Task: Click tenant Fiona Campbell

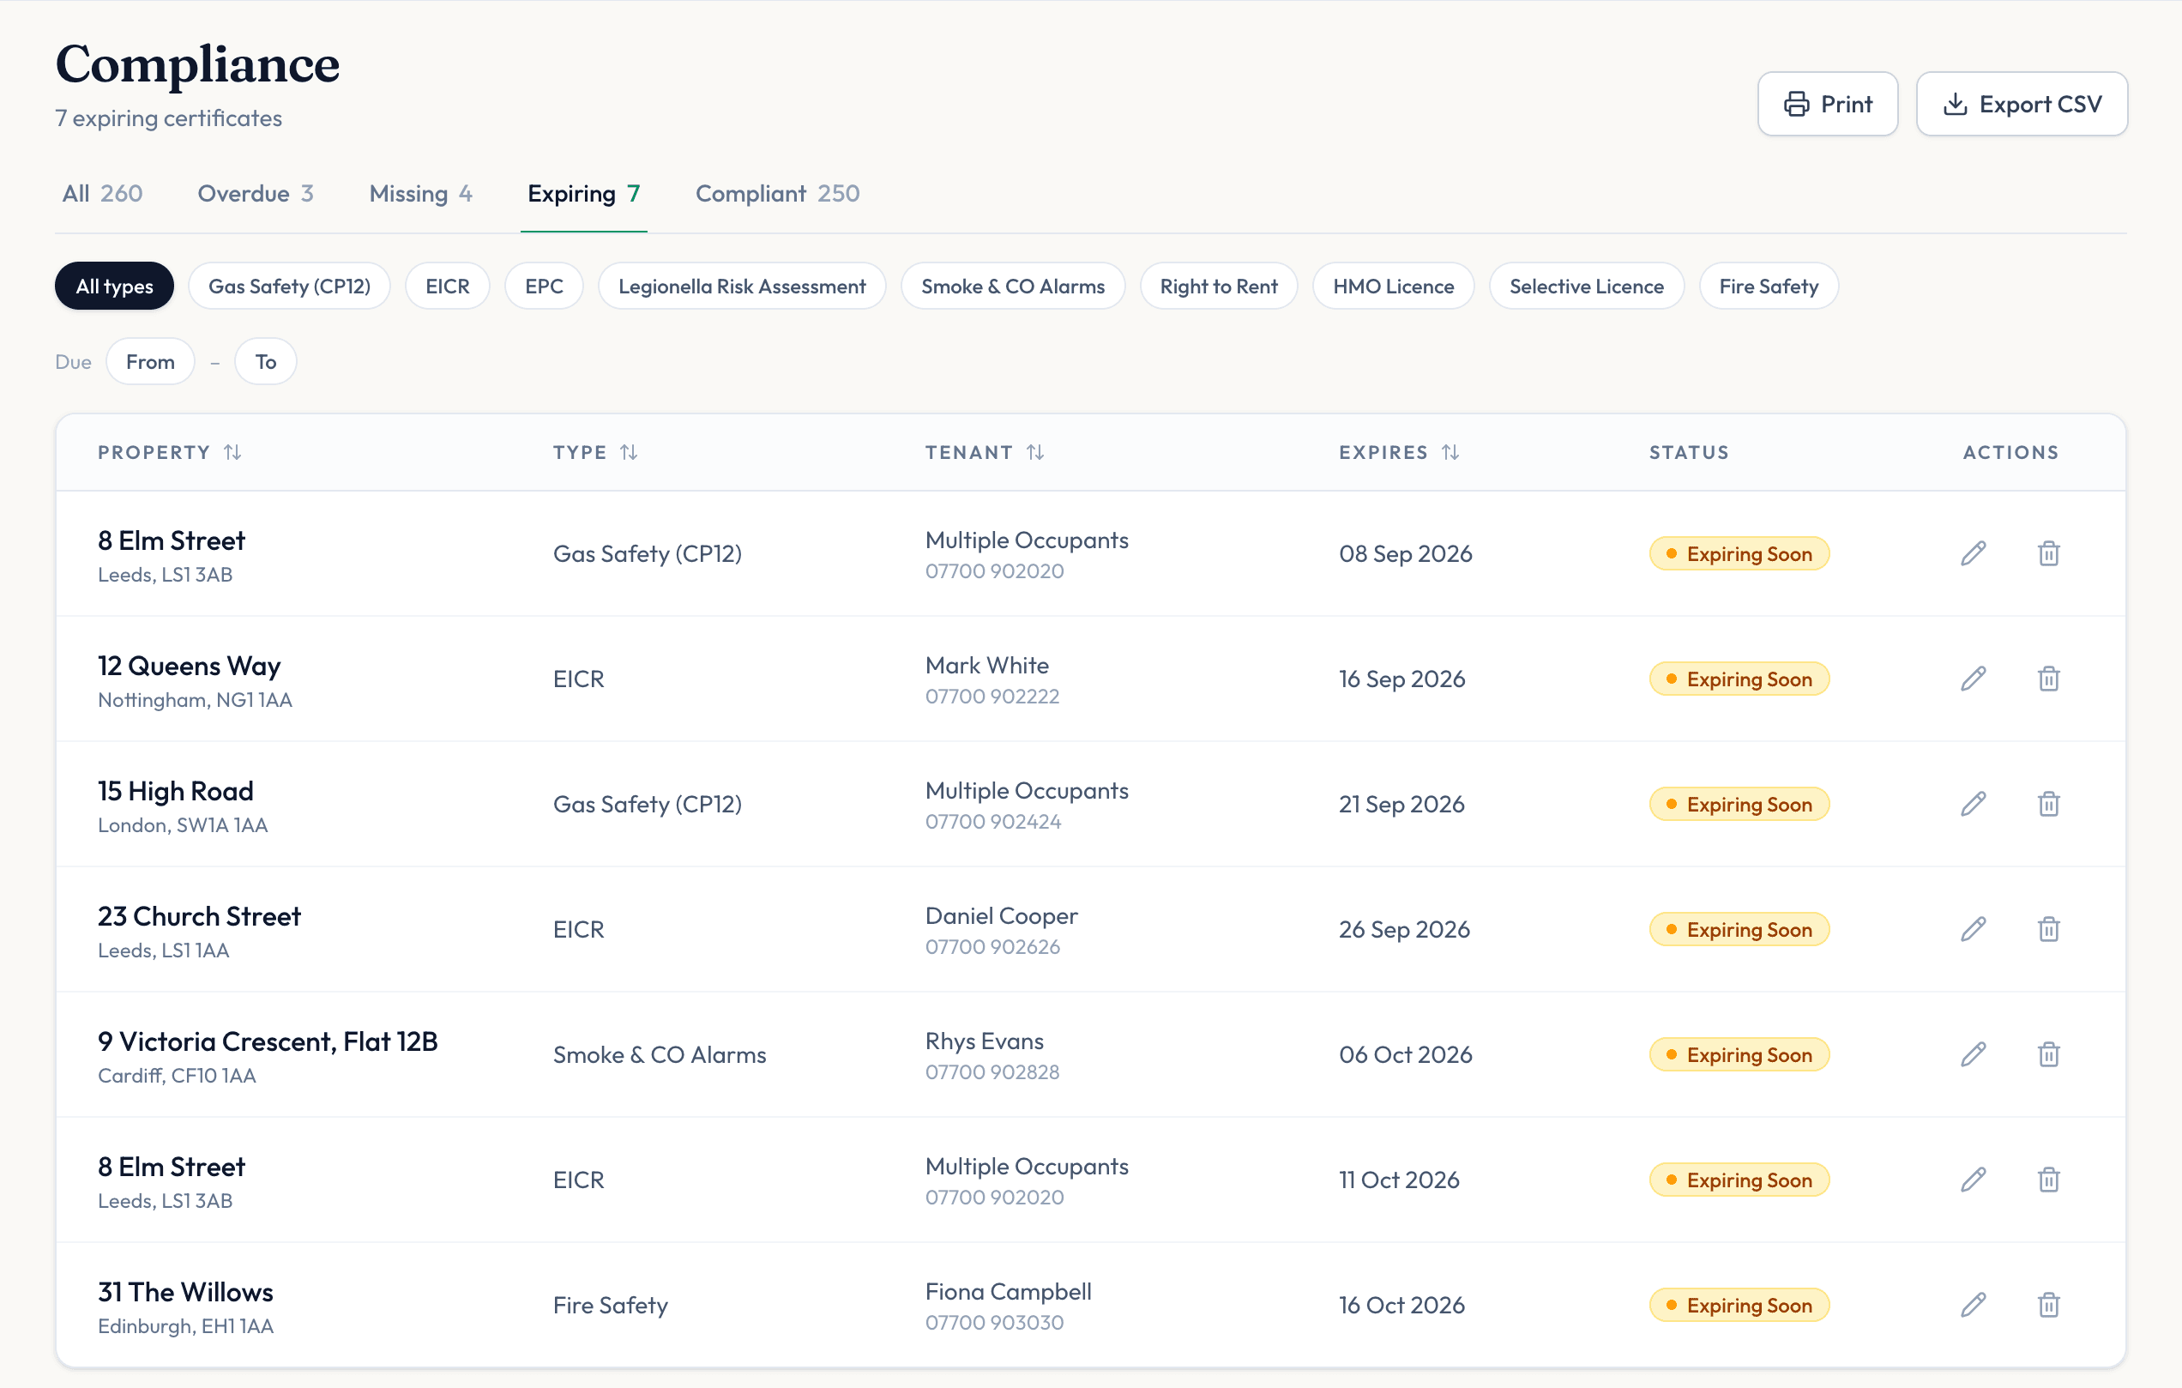Action: click(1008, 1292)
